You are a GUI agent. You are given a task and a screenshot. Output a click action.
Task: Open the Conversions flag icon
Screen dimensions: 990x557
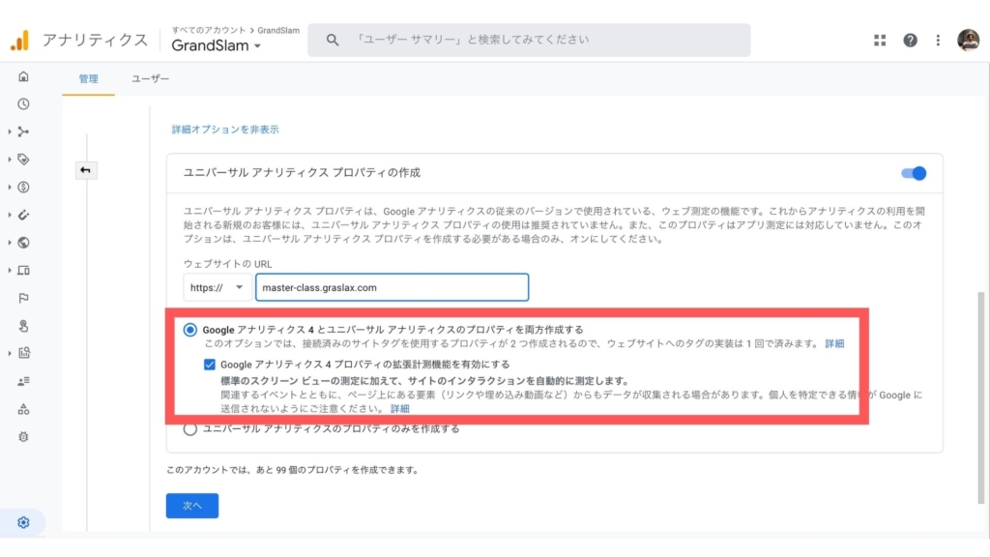point(23,298)
